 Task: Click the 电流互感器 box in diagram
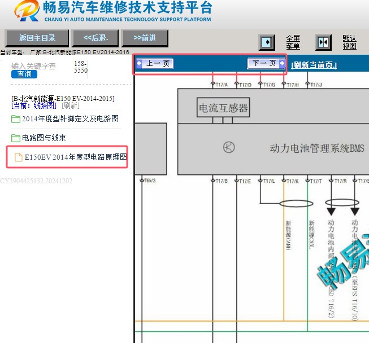223,108
